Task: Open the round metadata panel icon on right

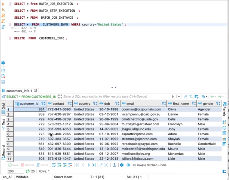Action: tap(225, 128)
